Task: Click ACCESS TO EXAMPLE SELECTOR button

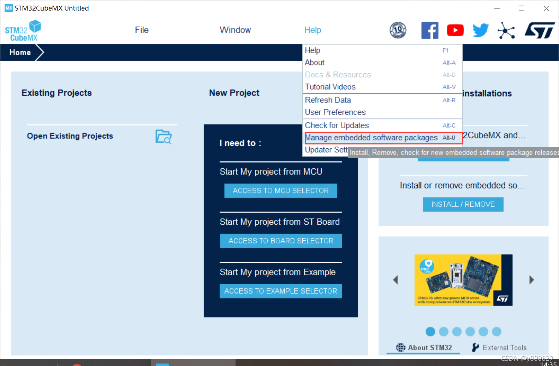Action: point(281,291)
